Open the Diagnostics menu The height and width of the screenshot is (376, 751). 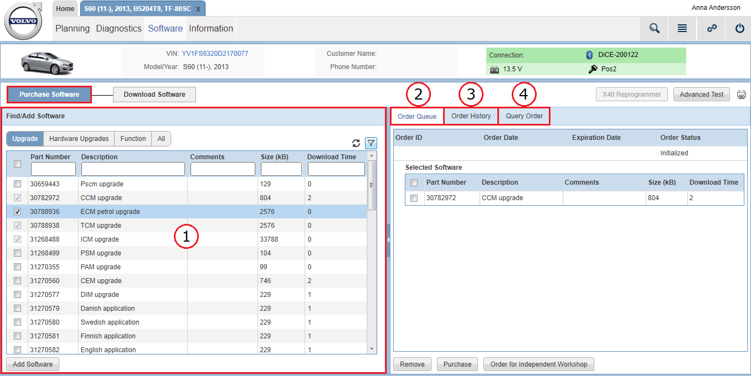[x=118, y=28]
